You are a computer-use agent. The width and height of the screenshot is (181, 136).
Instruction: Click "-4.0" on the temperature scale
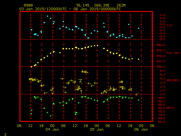(162, 37)
